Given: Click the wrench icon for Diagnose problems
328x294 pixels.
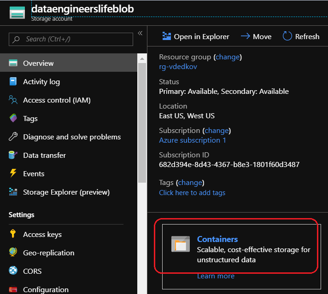Looking at the screenshot, I should pos(13,137).
